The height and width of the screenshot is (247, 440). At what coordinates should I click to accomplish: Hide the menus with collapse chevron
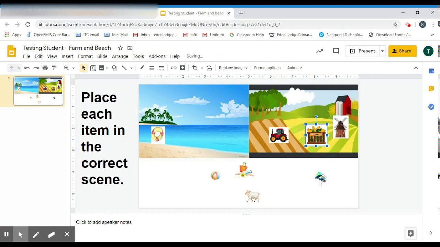[x=416, y=68]
